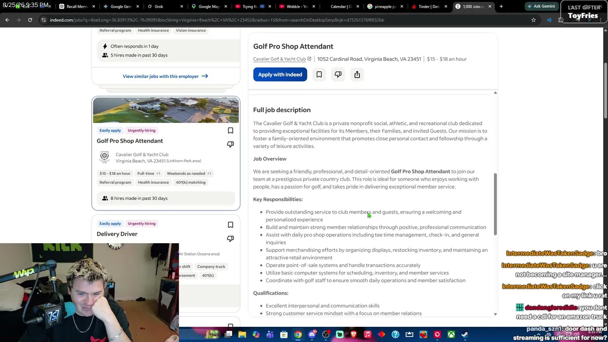Open File Explorer from the taskbar
This screenshot has height=342, width=608.
(242, 334)
